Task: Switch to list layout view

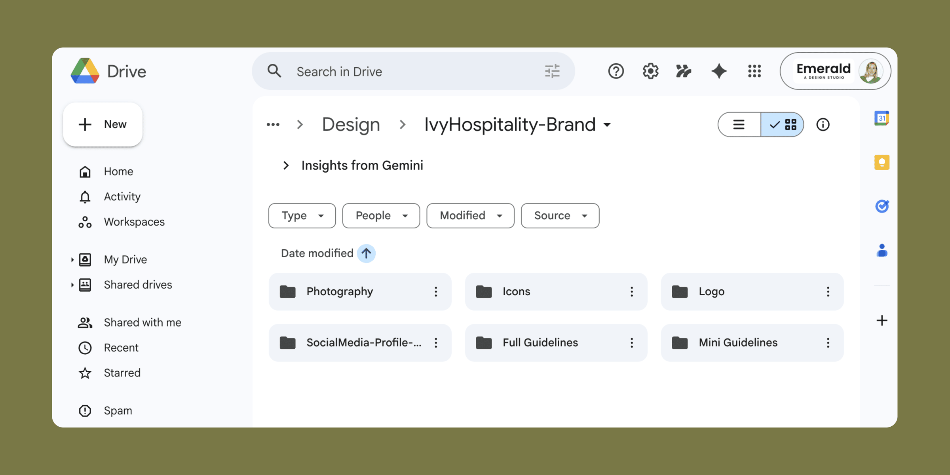Action: point(739,125)
